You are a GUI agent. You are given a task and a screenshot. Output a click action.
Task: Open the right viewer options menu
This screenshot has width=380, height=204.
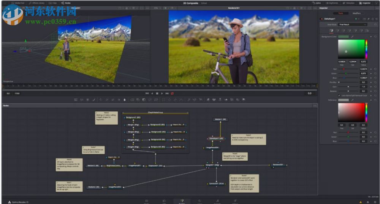pyautogui.click(x=315, y=8)
